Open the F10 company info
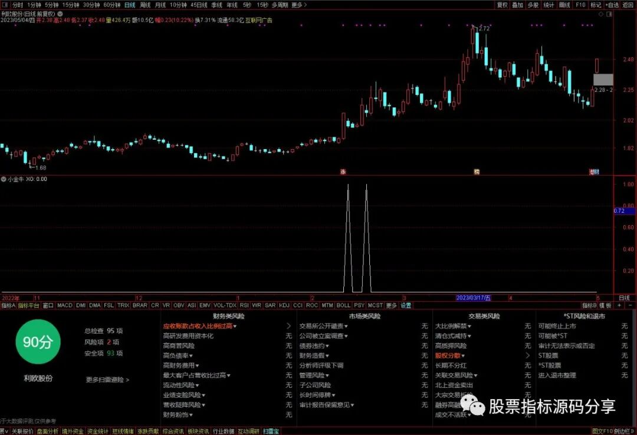The height and width of the screenshot is (435, 637). [x=580, y=5]
